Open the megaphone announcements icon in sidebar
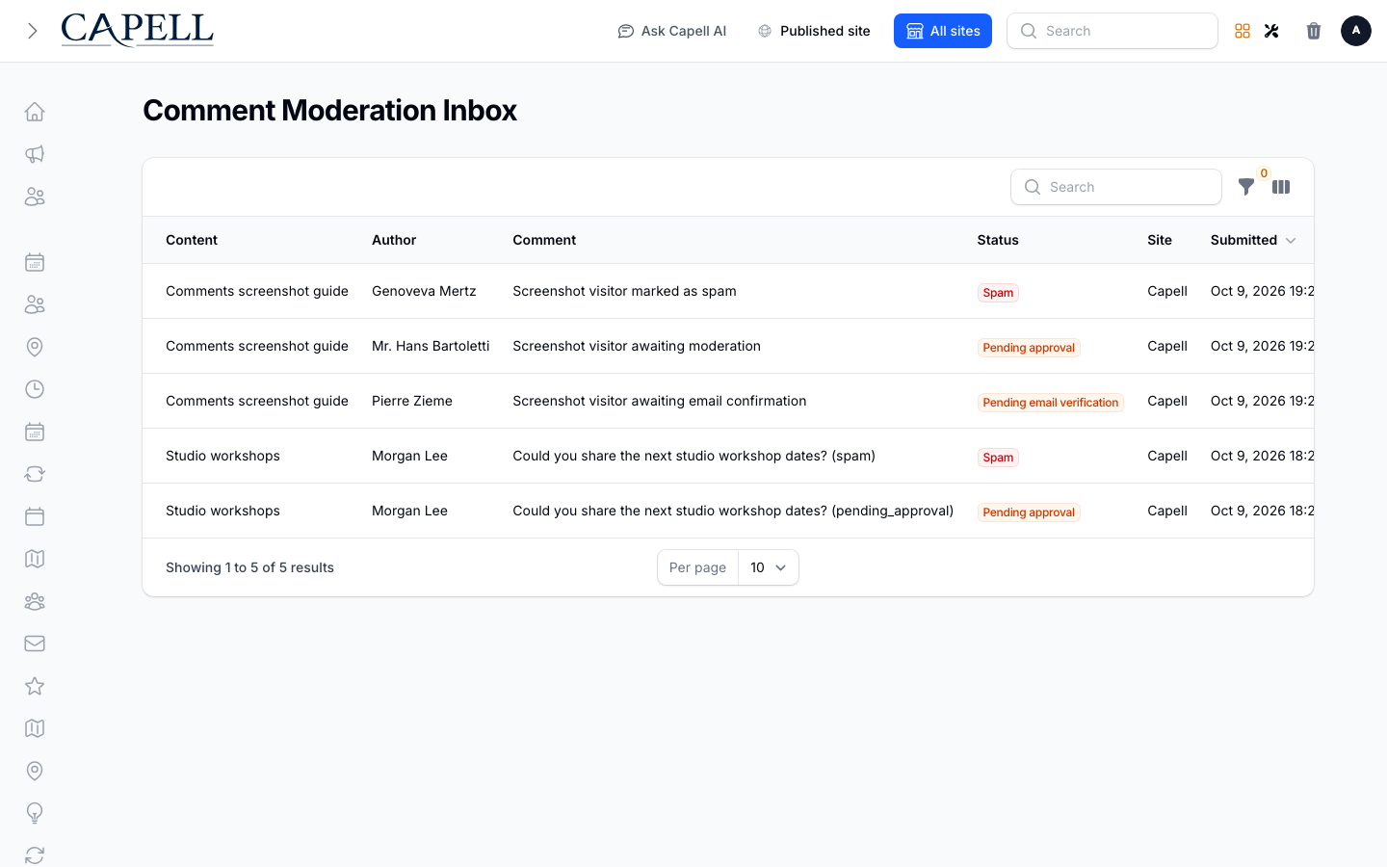1387x867 pixels. 35,154
